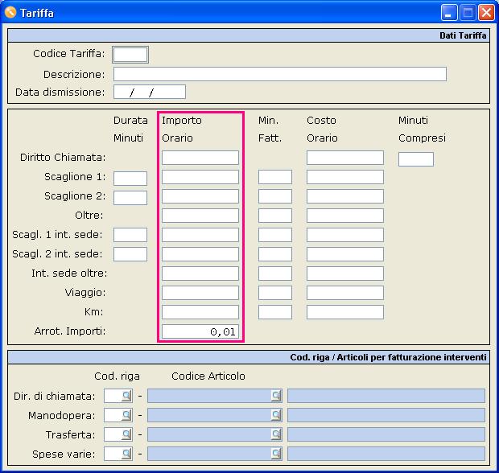499x473 pixels.
Task: Click Scaglione 1 Durata Minuti field
Action: (130, 179)
